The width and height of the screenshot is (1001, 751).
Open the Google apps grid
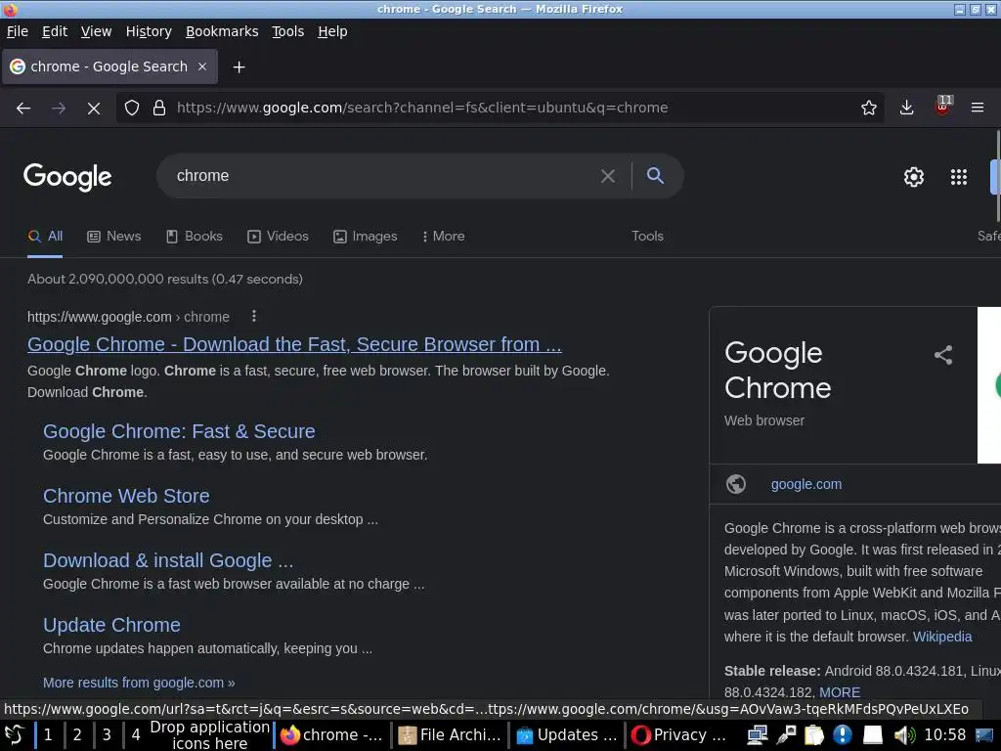(x=958, y=177)
